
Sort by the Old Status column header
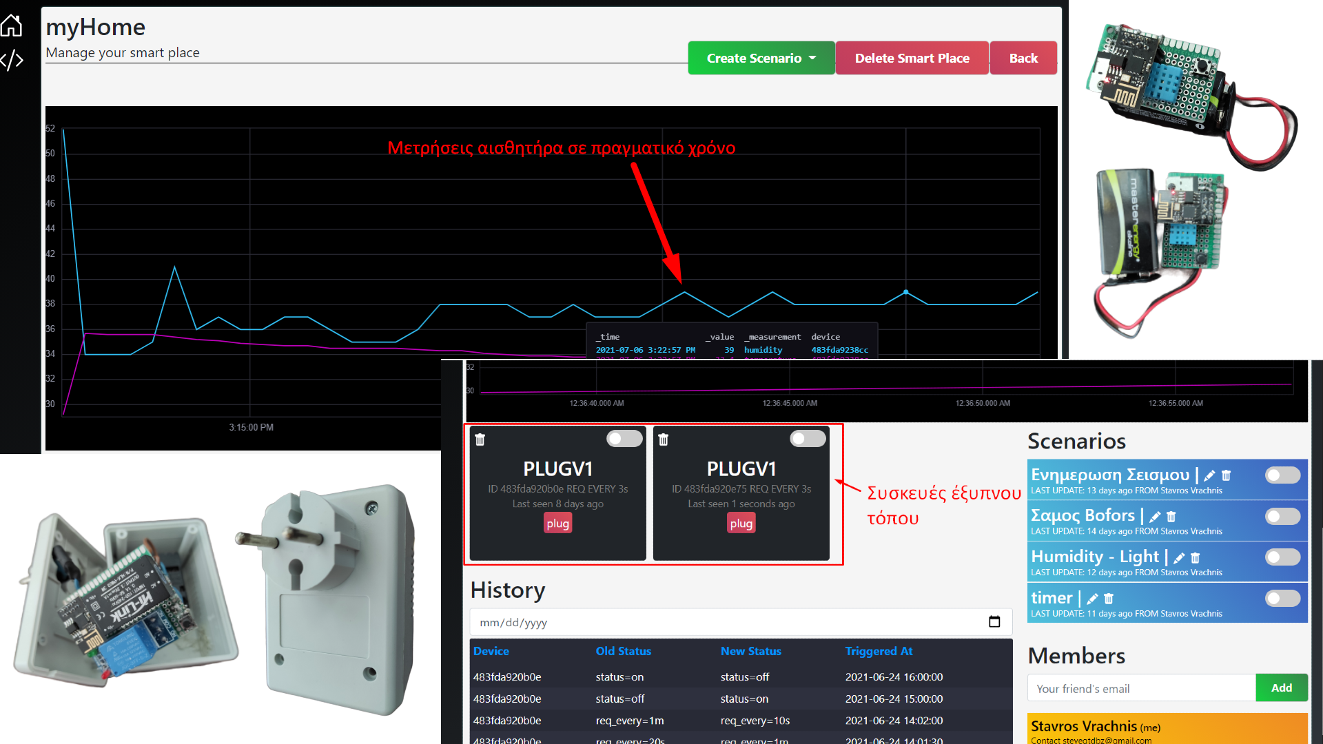tap(624, 651)
